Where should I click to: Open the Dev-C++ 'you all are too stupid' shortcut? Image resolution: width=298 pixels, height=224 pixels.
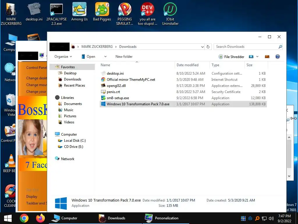coord(148,14)
